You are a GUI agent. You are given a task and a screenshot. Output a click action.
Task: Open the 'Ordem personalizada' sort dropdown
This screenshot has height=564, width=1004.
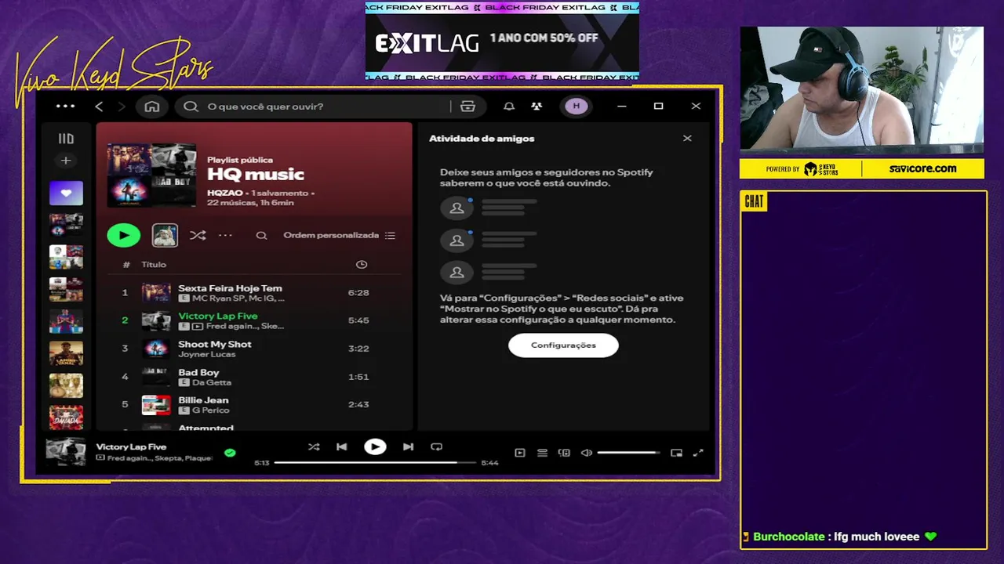339,235
